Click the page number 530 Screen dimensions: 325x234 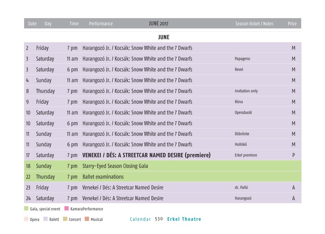tap(159, 219)
